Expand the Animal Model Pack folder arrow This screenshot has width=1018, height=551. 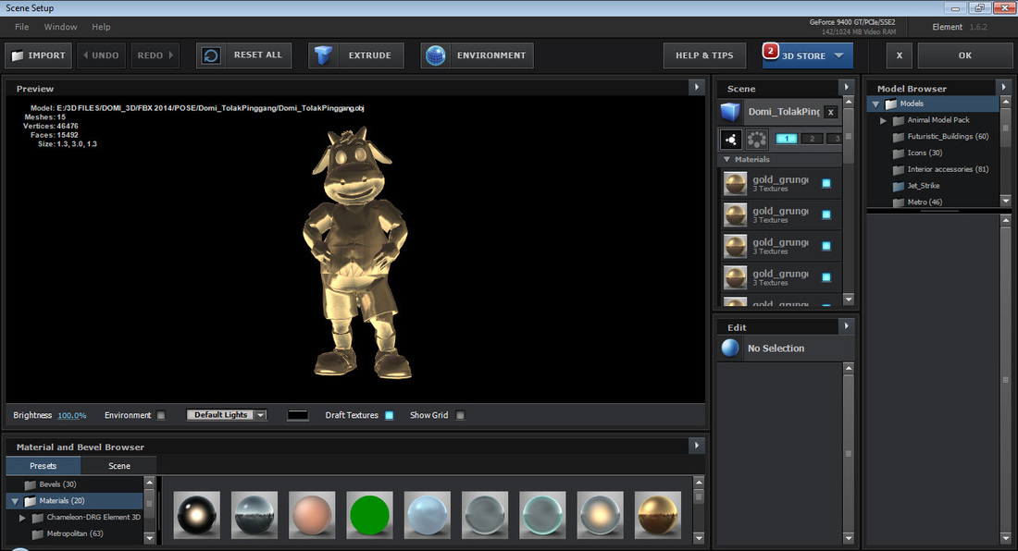[x=883, y=120]
